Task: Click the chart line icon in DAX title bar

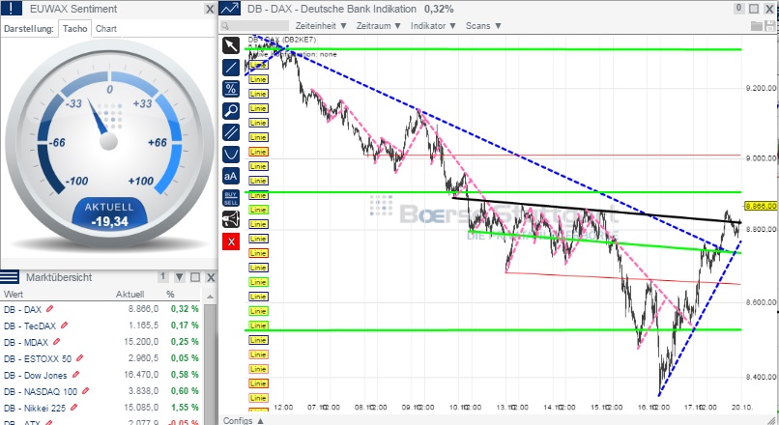Action: tap(229, 9)
